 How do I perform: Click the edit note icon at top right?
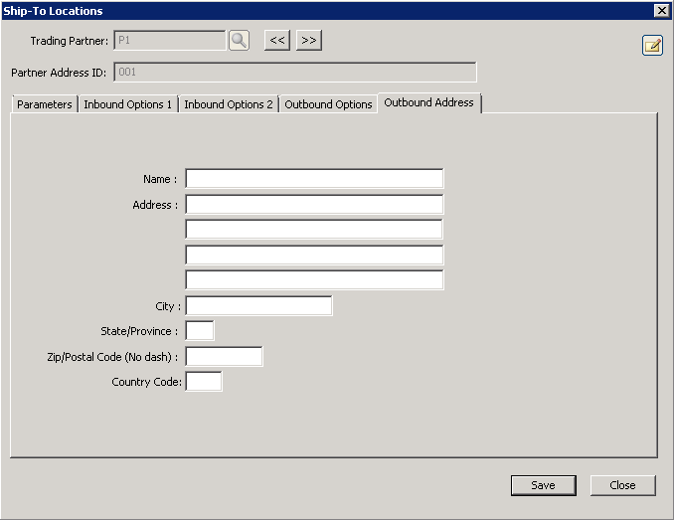[652, 45]
